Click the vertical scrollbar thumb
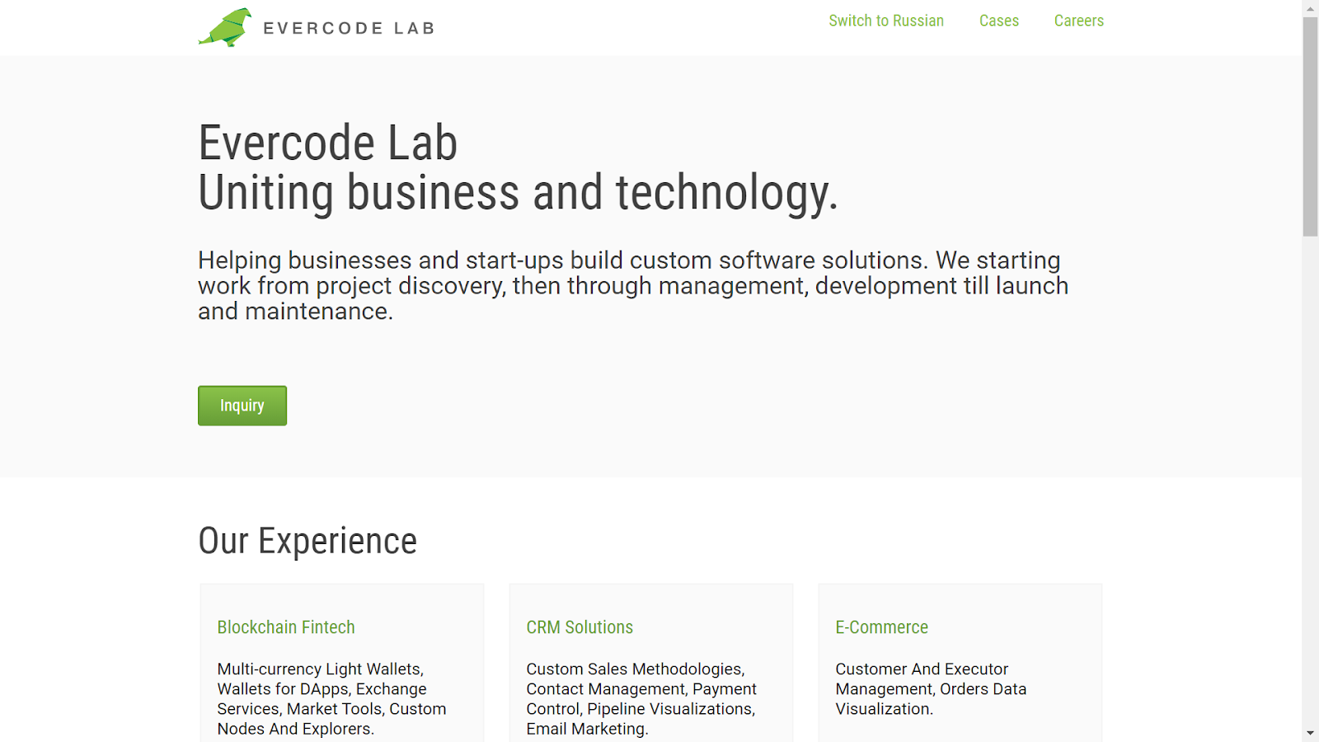This screenshot has width=1319, height=742. point(1310,124)
